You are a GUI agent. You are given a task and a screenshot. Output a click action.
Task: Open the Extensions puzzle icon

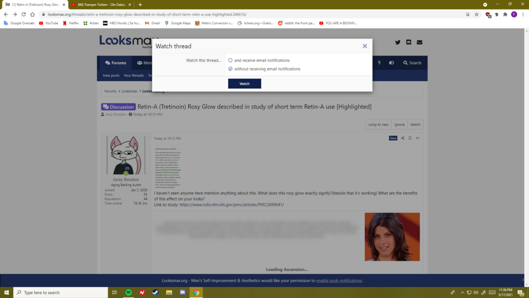(505, 14)
